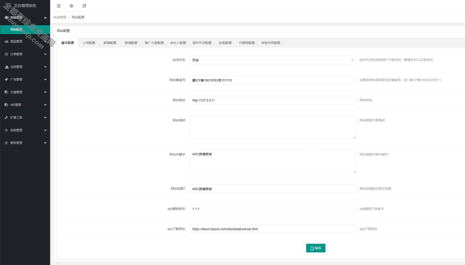Focus the 网站描述 text area
This screenshot has height=265, width=465.
coord(273,127)
